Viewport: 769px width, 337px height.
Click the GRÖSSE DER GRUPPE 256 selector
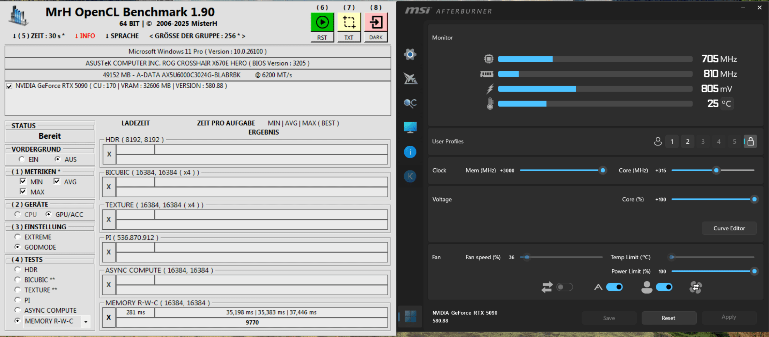coord(197,36)
